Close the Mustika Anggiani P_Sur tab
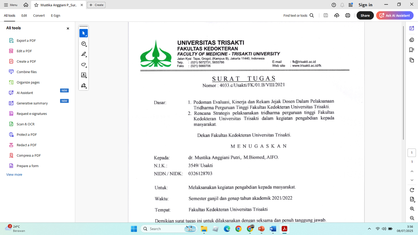418x235 pixels. 82,5
